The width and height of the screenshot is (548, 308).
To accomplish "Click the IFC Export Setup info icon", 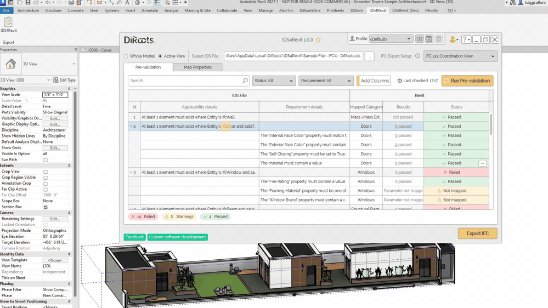I will (x=417, y=56).
